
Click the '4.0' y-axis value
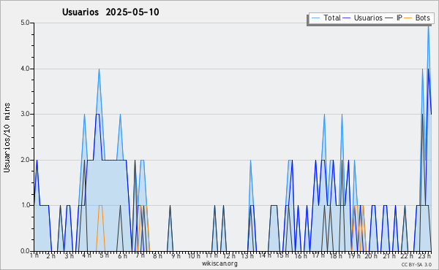click(x=25, y=69)
